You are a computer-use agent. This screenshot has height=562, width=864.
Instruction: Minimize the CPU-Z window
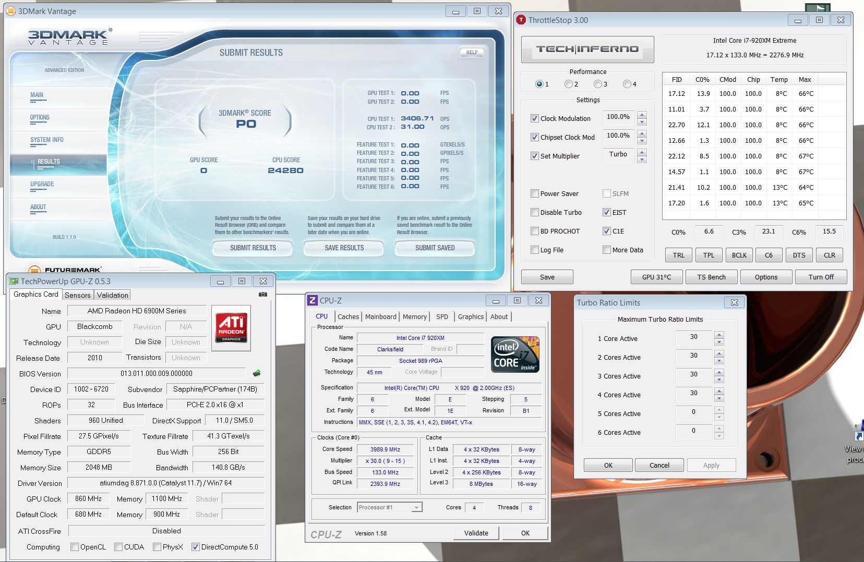[x=496, y=300]
